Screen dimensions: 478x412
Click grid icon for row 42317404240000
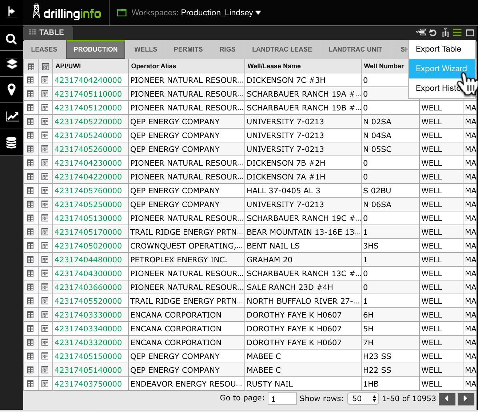[x=31, y=80]
